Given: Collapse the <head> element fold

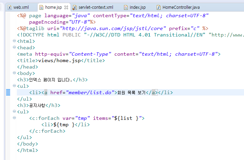Looking at the screenshot, I should [14, 47].
